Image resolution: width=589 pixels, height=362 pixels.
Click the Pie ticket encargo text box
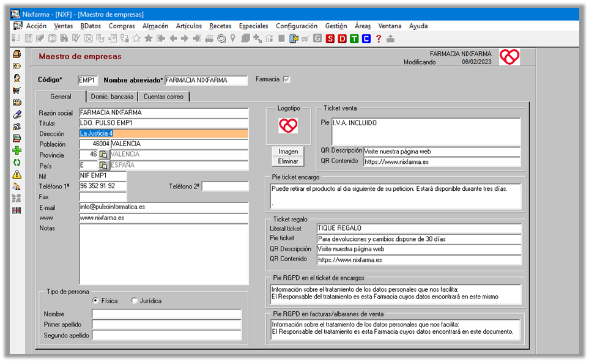[396, 196]
